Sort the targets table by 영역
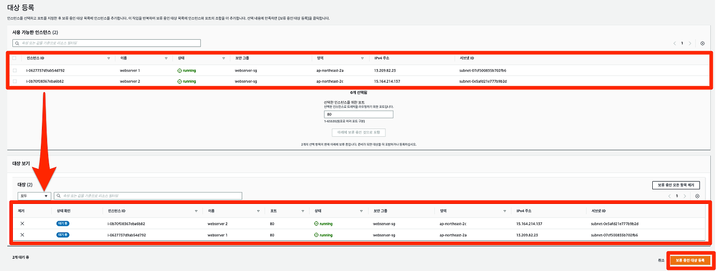The width and height of the screenshot is (716, 271). (x=505, y=211)
